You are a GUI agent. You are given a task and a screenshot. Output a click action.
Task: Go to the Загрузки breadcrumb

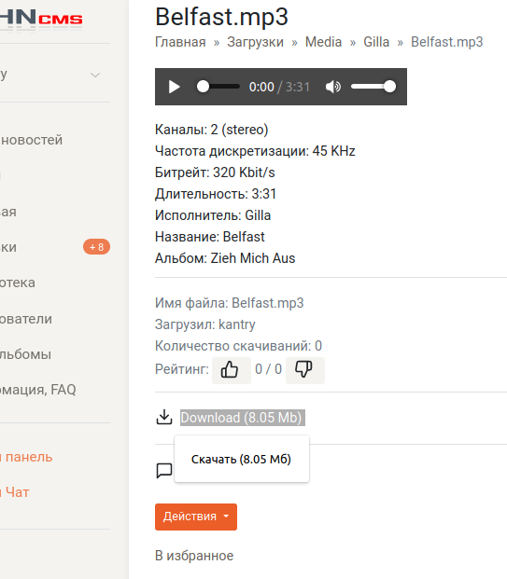tap(255, 42)
